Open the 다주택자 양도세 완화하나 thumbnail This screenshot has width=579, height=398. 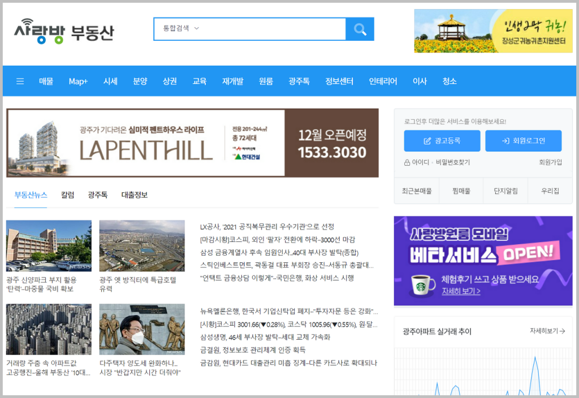tap(142, 330)
